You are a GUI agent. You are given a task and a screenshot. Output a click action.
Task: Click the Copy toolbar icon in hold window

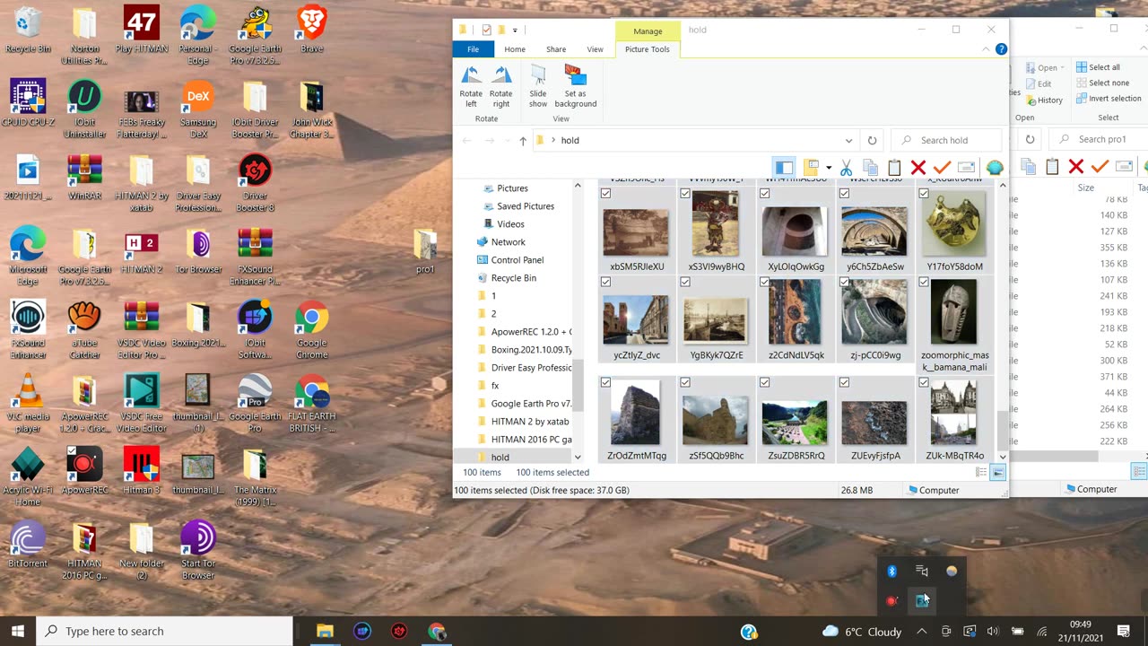click(870, 168)
